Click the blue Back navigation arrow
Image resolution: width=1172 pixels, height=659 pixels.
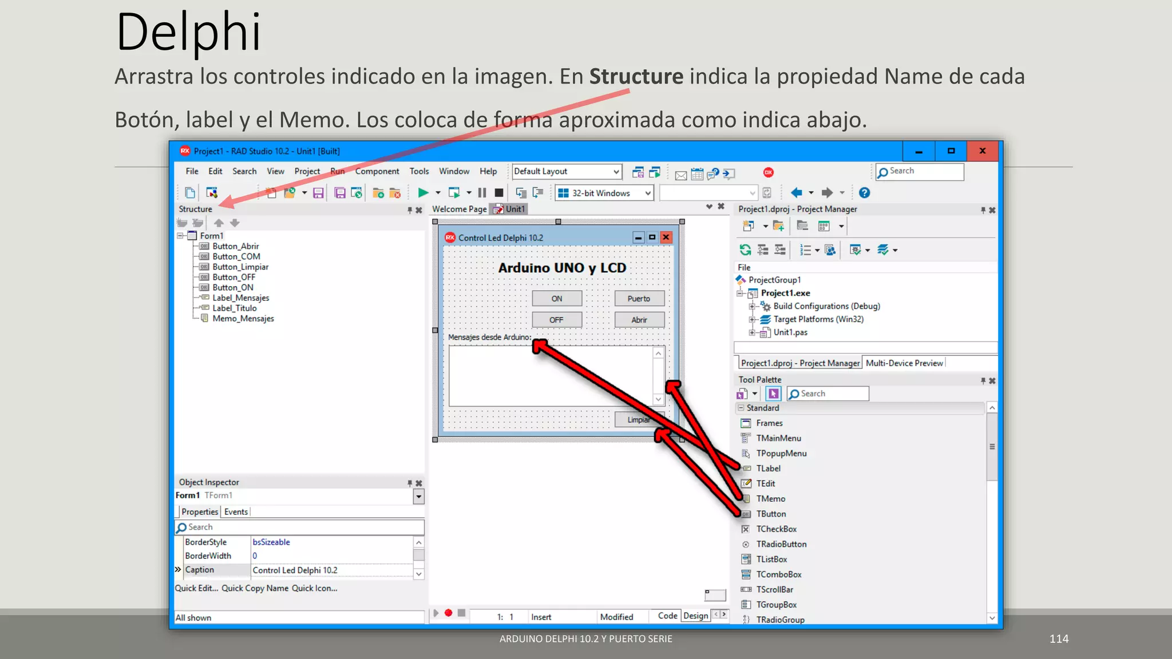coord(796,193)
